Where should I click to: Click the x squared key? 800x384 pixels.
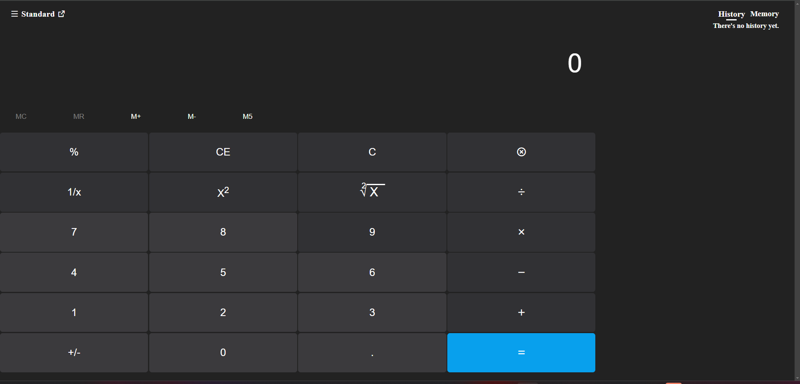click(x=223, y=192)
